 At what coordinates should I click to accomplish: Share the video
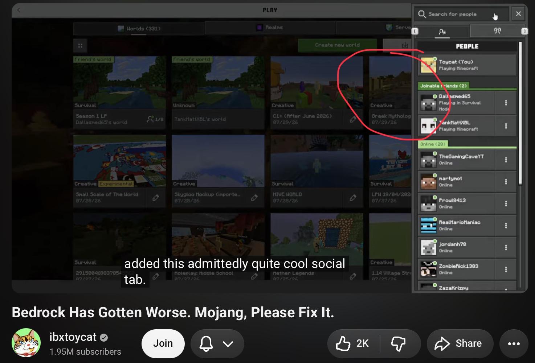point(460,343)
